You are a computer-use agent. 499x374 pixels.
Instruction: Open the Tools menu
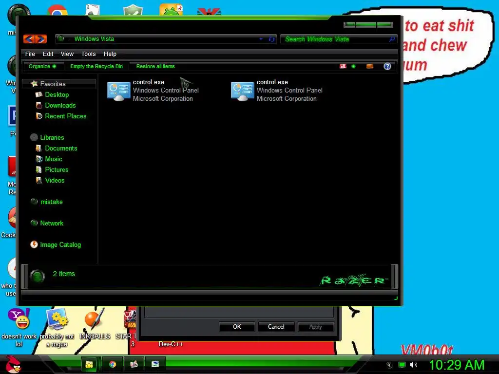tap(89, 54)
